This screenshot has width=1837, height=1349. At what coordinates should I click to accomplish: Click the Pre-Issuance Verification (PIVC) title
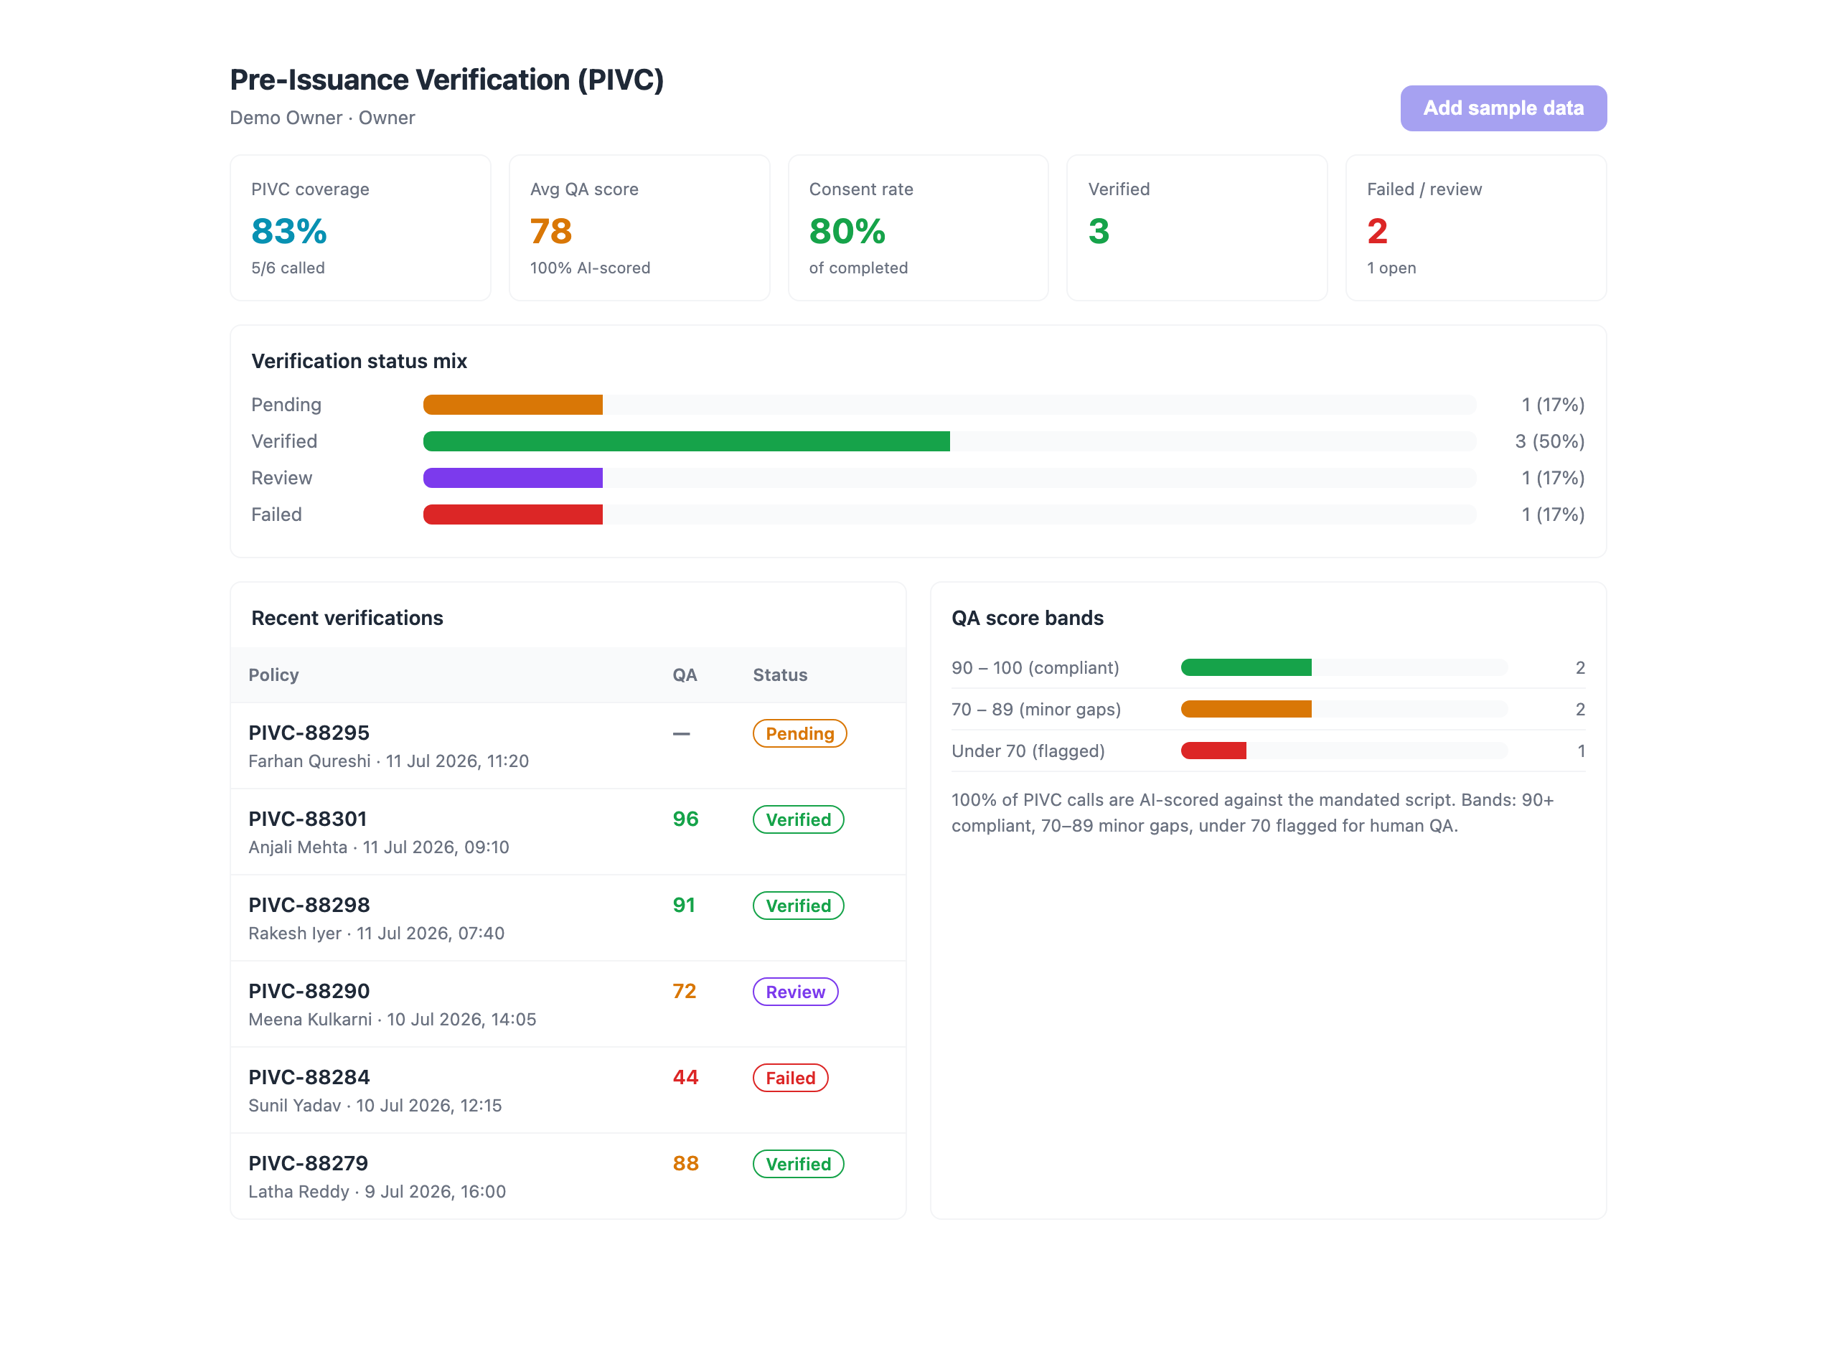click(446, 79)
